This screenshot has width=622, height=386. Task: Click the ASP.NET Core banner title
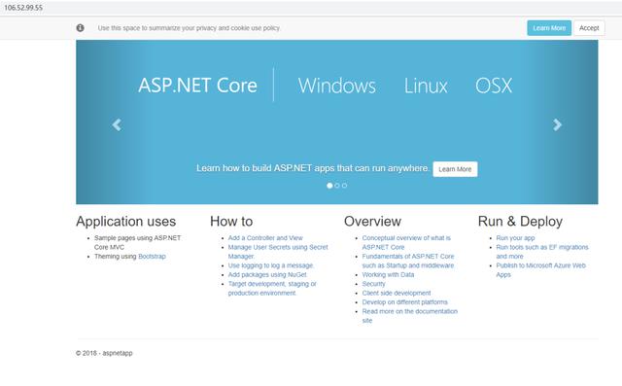point(197,86)
